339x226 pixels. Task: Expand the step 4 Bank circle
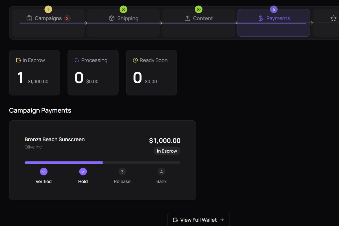pos(161,171)
